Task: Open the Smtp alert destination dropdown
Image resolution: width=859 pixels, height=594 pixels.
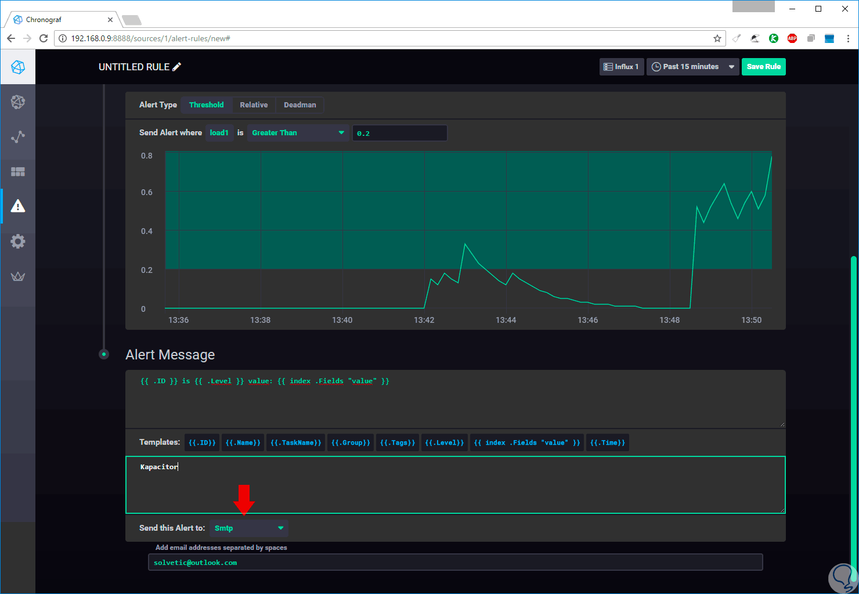Action: coord(249,528)
